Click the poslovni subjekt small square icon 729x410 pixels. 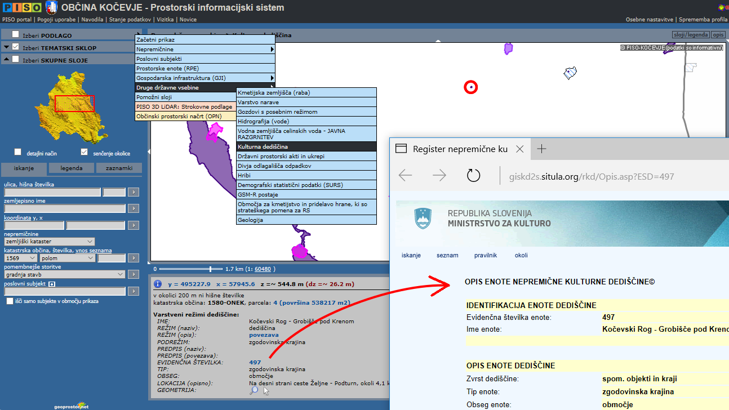51,284
